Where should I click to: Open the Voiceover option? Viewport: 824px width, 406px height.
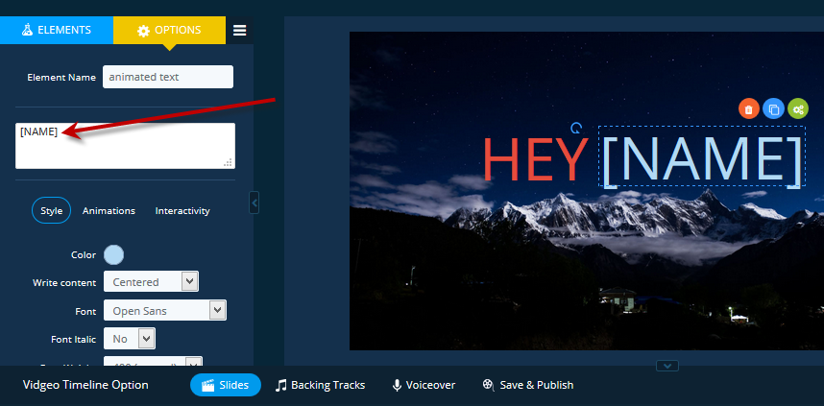[x=424, y=385]
